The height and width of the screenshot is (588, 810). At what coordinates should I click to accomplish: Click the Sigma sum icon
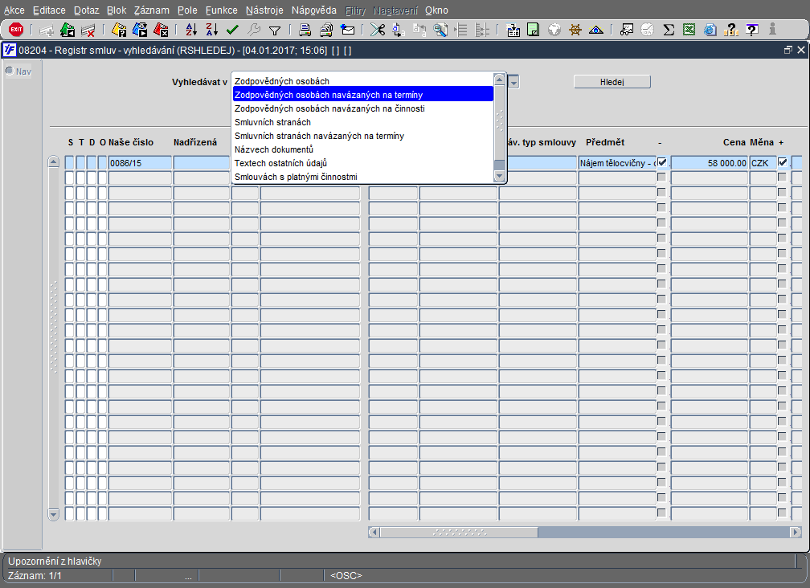pyautogui.click(x=669, y=30)
